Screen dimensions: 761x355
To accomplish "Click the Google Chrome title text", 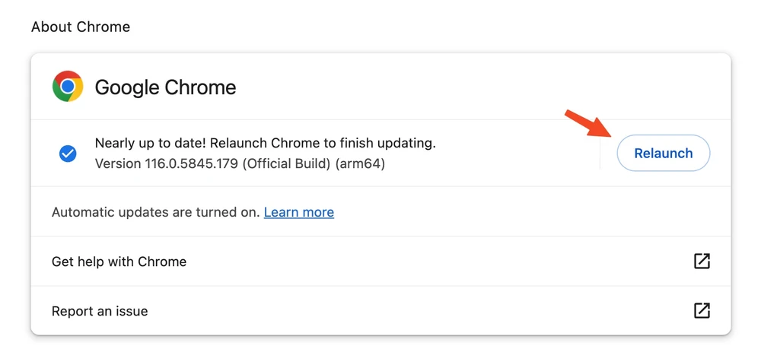I will 165,87.
